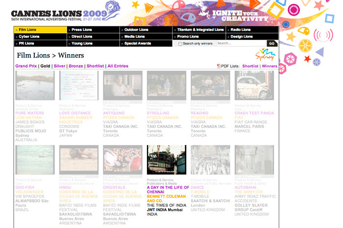Show All Entries
Screen dimensions: 343x228
point(118,66)
